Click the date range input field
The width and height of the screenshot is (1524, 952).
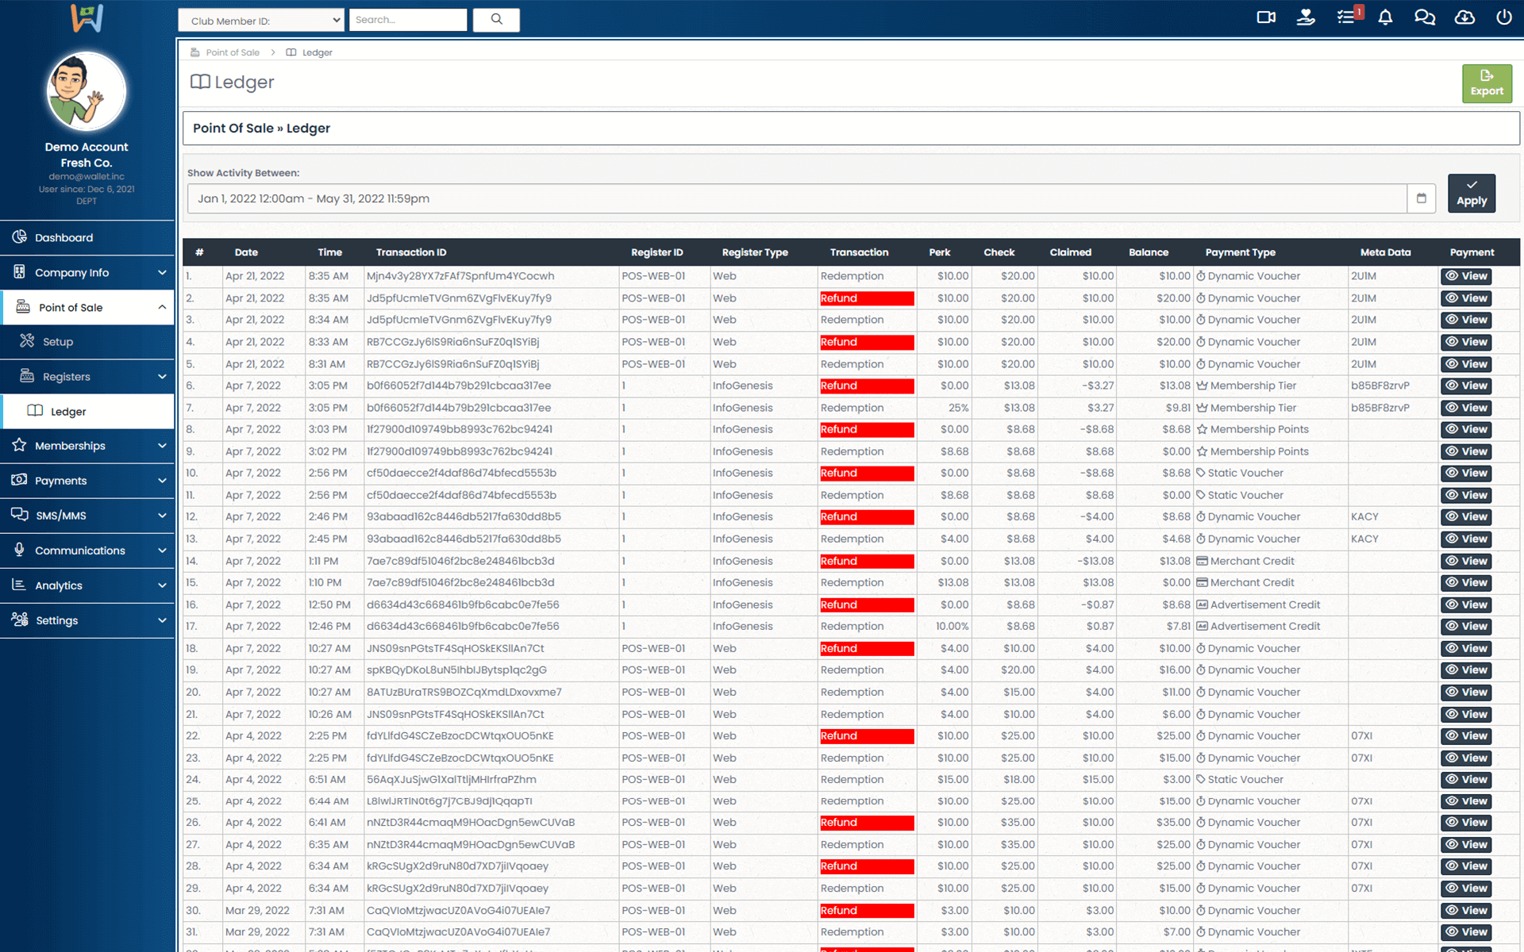pyautogui.click(x=794, y=198)
